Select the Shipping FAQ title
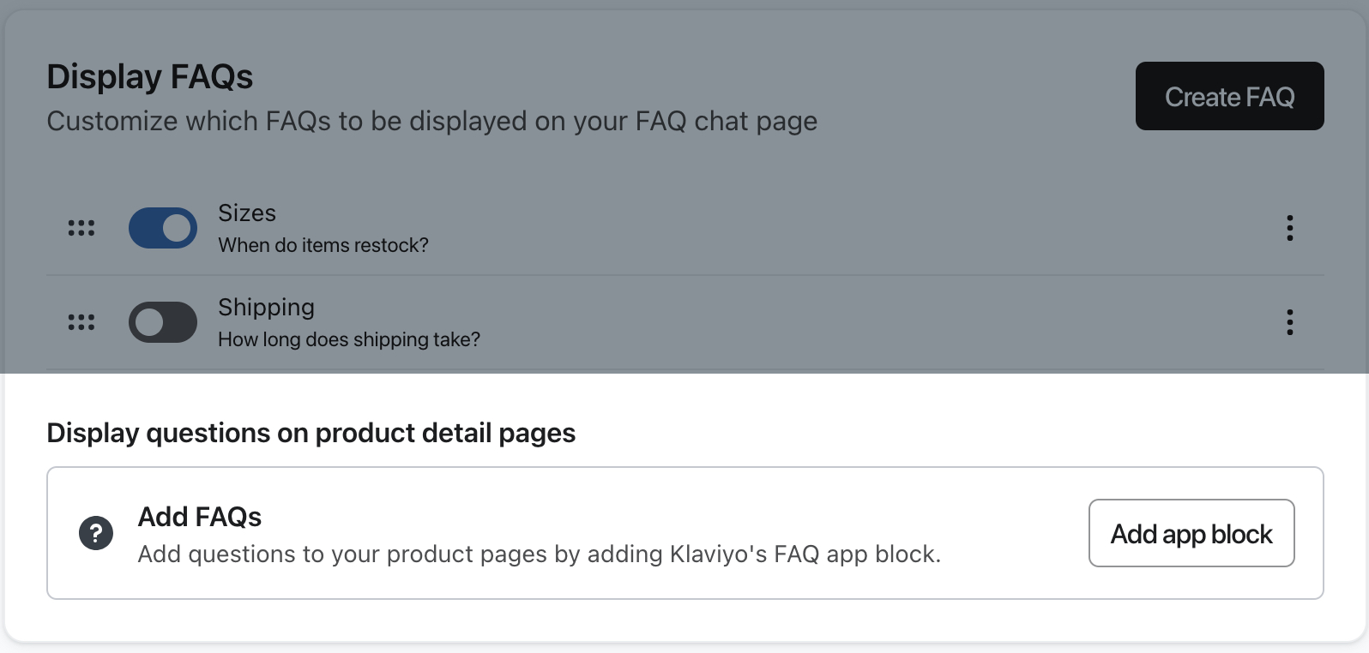Screen dimensions: 1369x653 click(266, 307)
